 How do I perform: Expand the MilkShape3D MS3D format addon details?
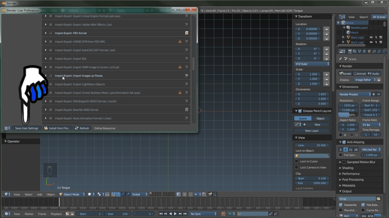(46, 101)
